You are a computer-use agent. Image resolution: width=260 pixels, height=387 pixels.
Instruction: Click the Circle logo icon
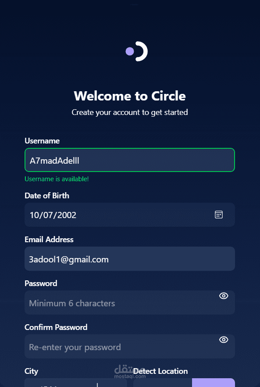[x=136, y=51]
